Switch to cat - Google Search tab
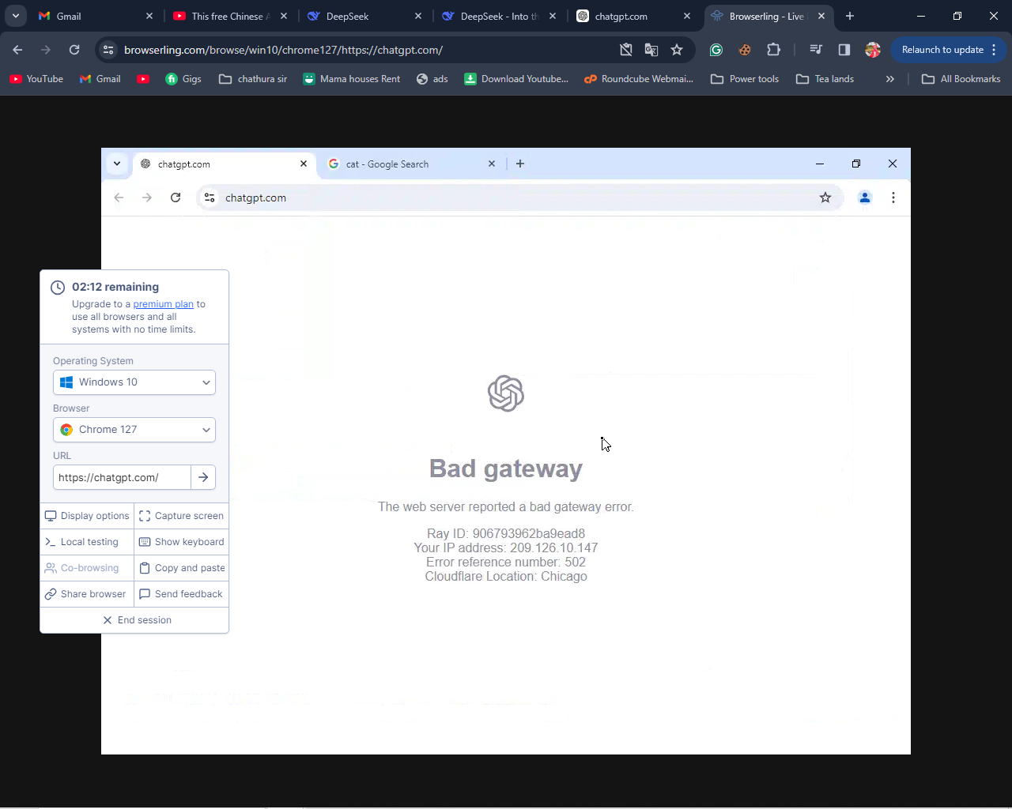This screenshot has width=1012, height=809. [x=411, y=164]
